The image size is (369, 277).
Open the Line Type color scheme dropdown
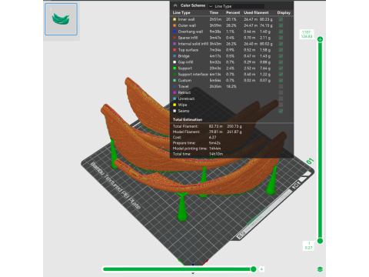click(x=236, y=6)
